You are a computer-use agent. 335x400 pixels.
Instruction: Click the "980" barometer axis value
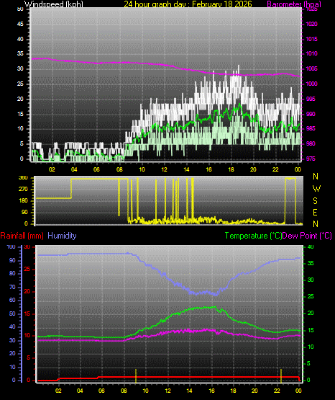click(311, 143)
